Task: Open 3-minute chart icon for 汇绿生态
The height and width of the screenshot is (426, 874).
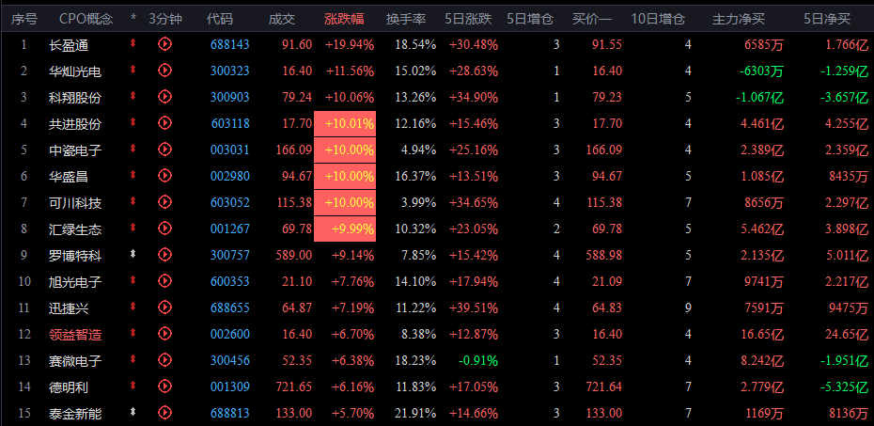Action: click(164, 228)
